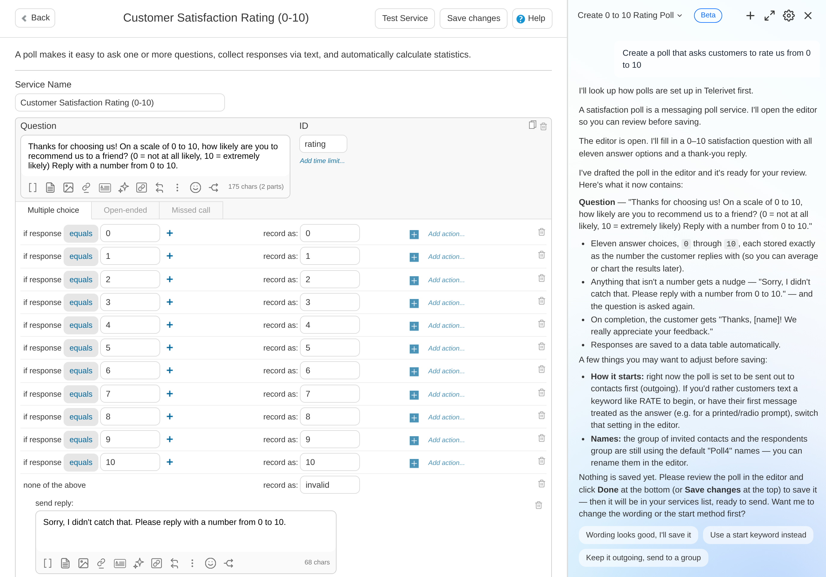Image resolution: width=826 pixels, height=577 pixels.
Task: Add alternate response for value 10
Action: click(x=170, y=462)
